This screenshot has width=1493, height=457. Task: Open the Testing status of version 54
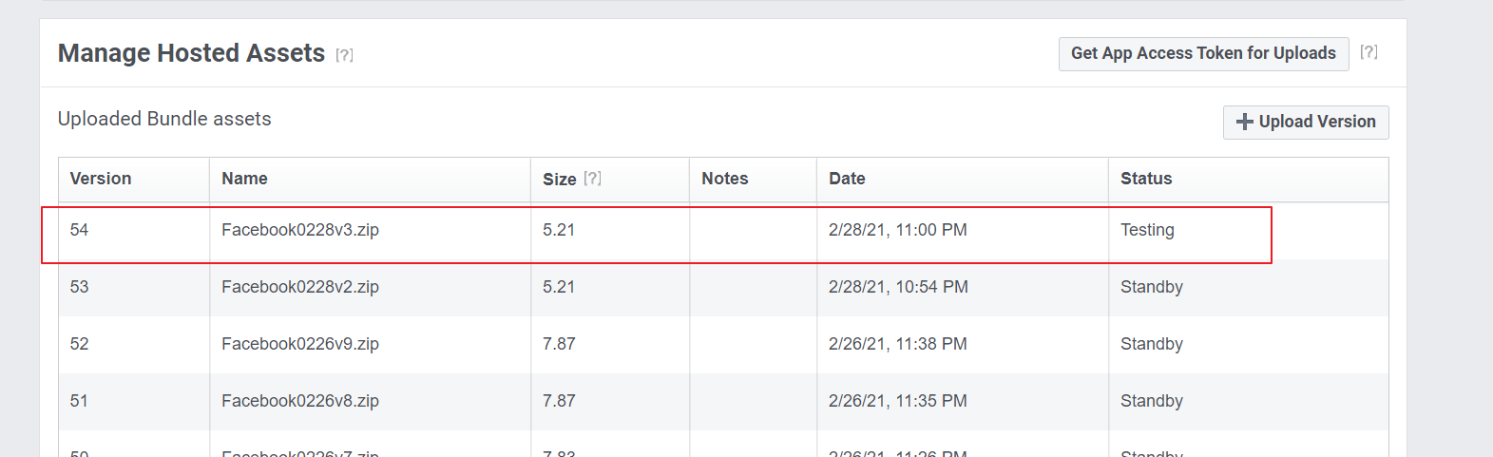tap(1147, 230)
